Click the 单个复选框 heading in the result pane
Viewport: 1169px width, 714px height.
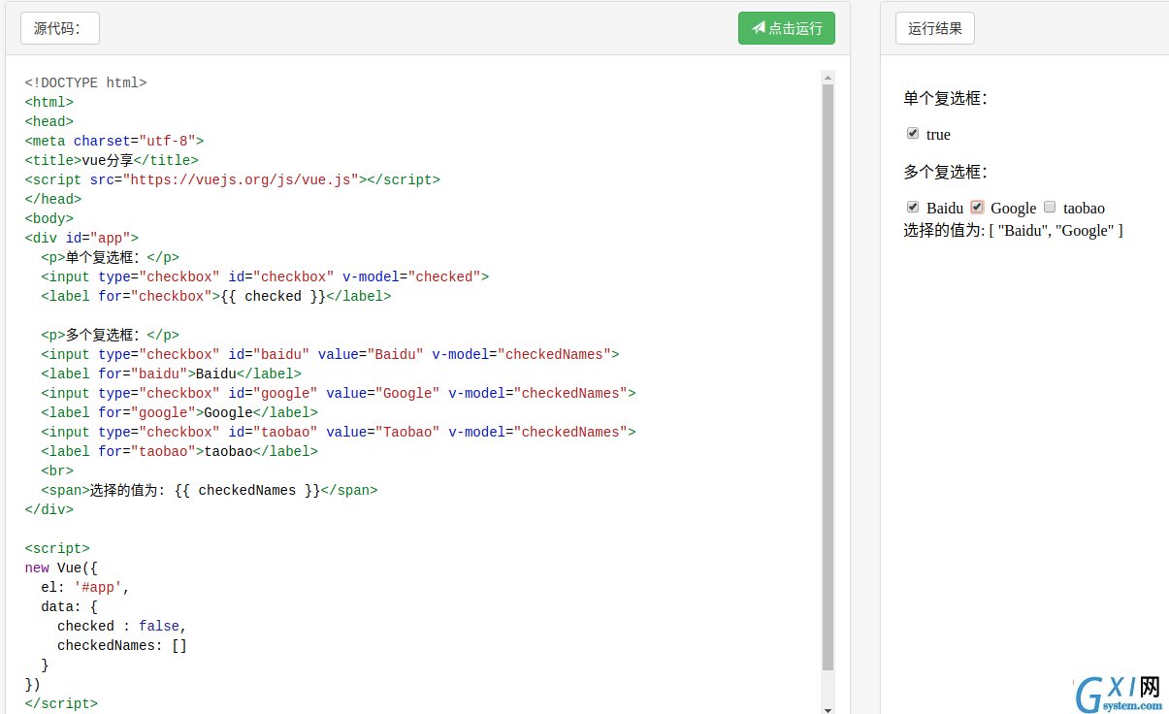(x=946, y=98)
